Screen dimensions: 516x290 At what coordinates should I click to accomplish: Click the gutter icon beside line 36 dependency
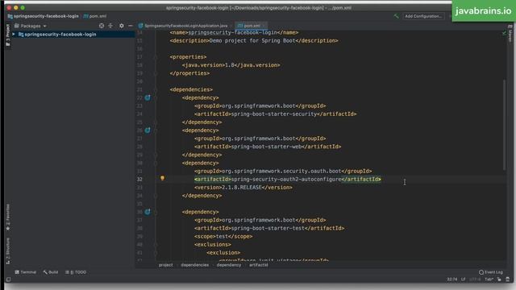click(x=148, y=212)
